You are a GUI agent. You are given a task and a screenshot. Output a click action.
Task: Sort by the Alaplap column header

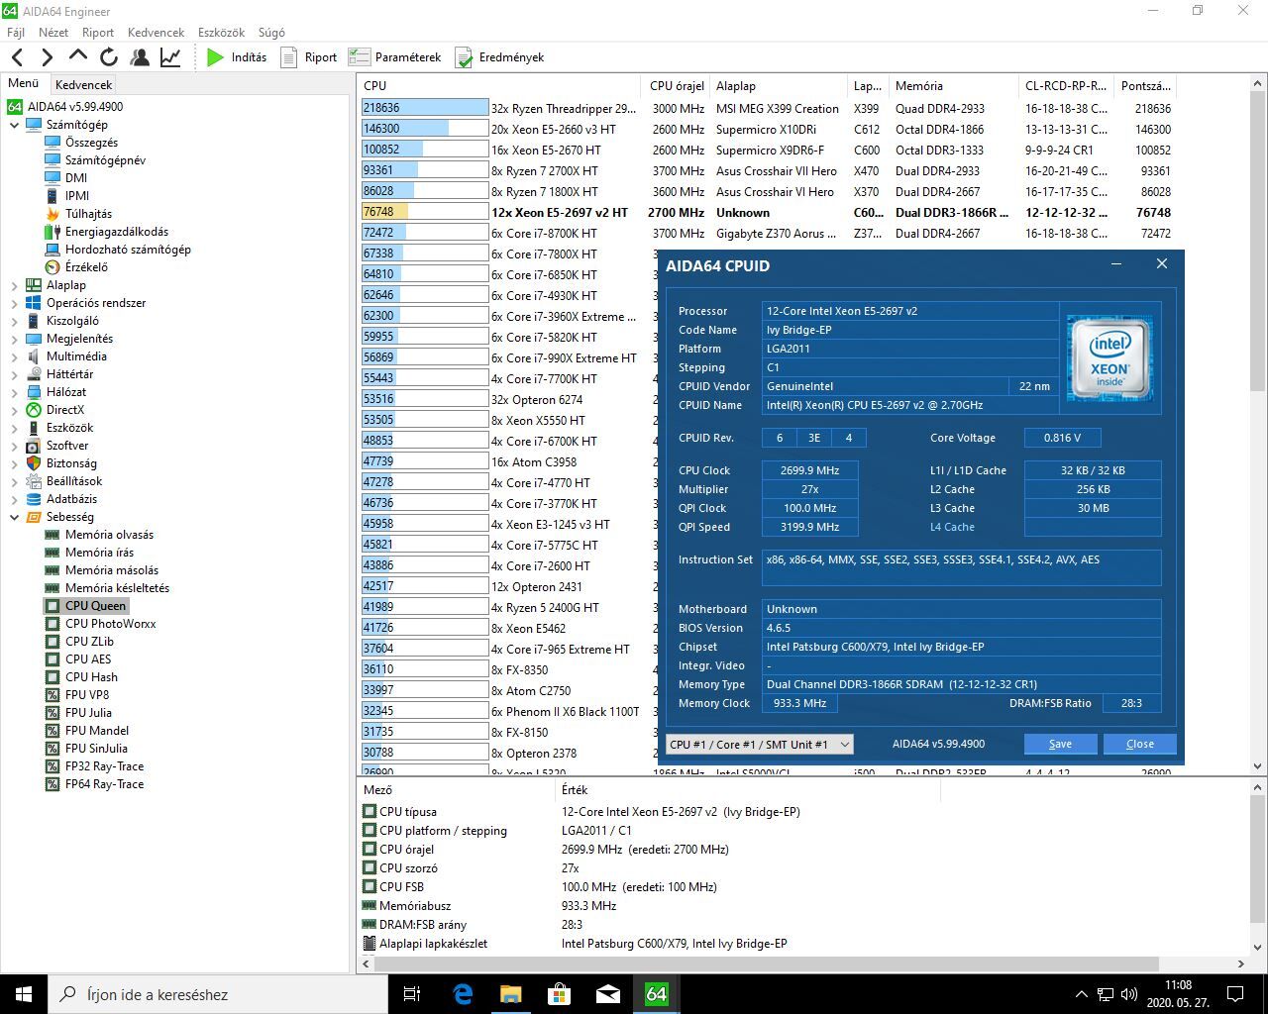(x=779, y=86)
